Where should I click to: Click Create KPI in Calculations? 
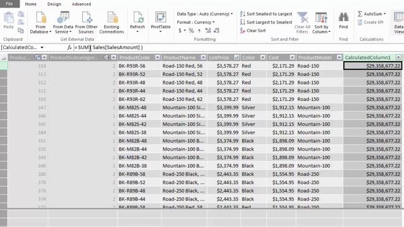[371, 23]
